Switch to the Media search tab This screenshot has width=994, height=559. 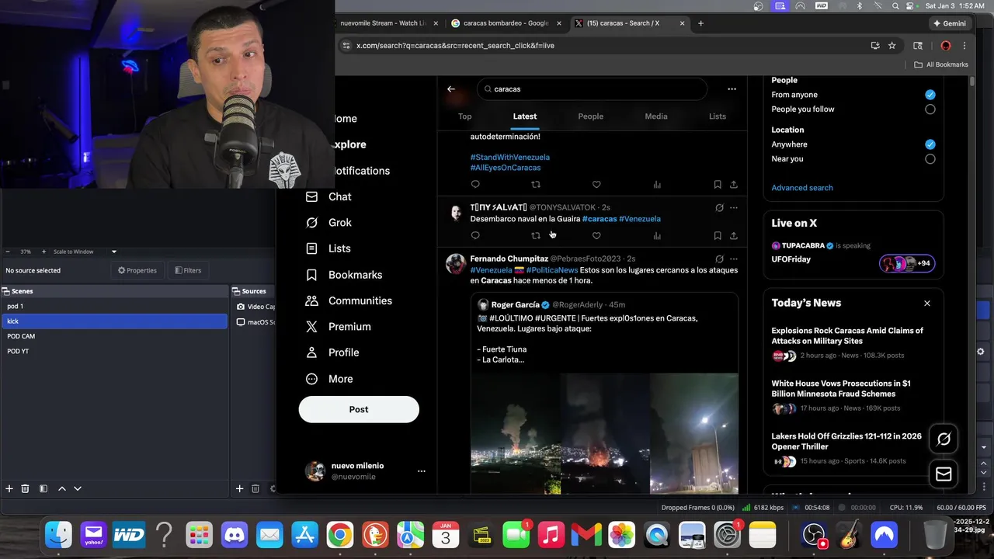point(656,116)
